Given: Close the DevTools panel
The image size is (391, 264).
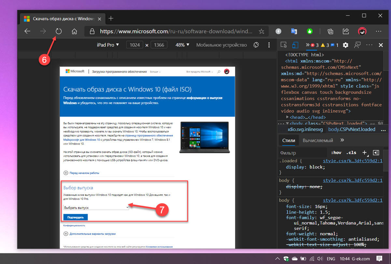Looking at the screenshot, I should pyautogui.click(x=381, y=45).
